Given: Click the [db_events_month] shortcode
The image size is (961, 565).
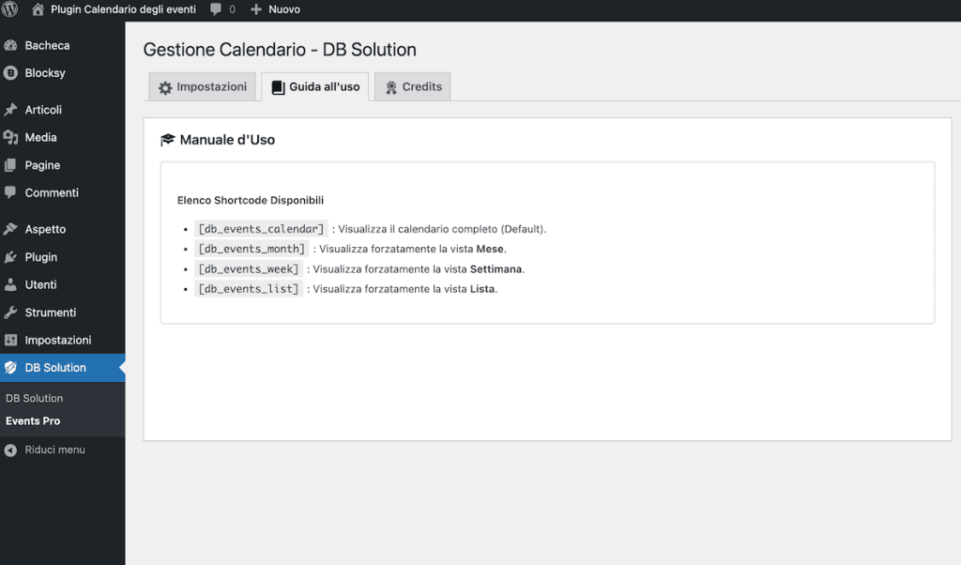Looking at the screenshot, I should [x=252, y=249].
